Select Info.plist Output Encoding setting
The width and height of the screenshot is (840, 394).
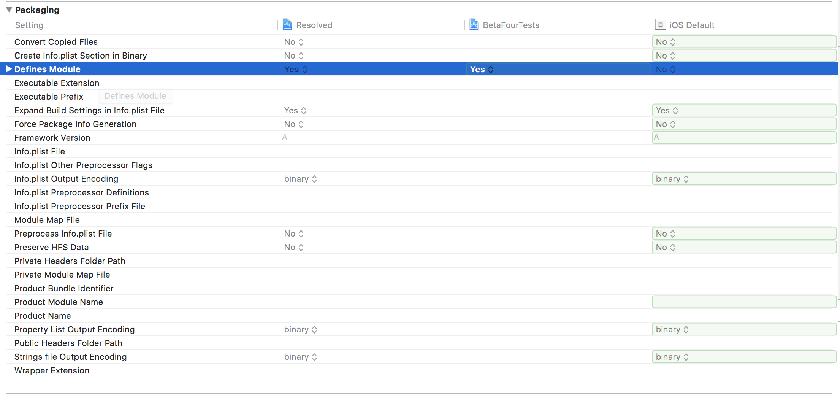[x=66, y=179]
